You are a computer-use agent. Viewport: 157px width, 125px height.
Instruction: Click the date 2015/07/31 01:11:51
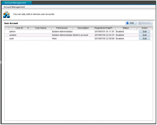[x=104, y=32]
